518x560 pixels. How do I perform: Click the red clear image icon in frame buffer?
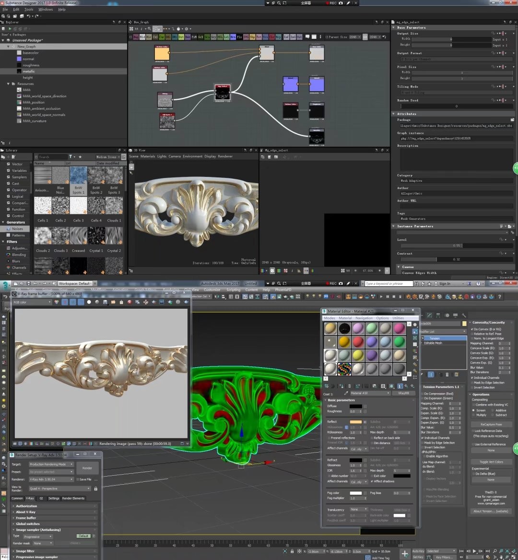pos(129,302)
